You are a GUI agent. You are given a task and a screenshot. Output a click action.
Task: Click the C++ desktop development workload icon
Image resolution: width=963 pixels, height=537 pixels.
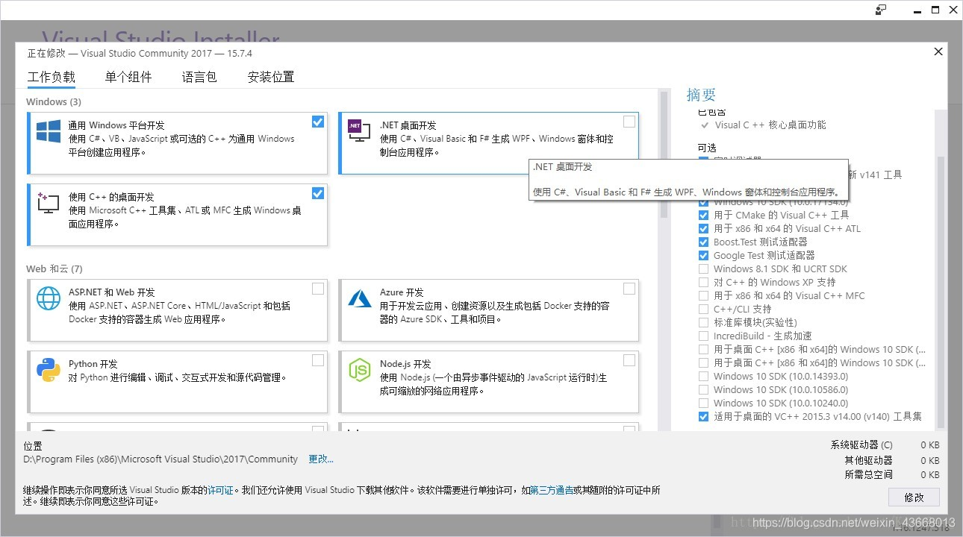pos(48,204)
